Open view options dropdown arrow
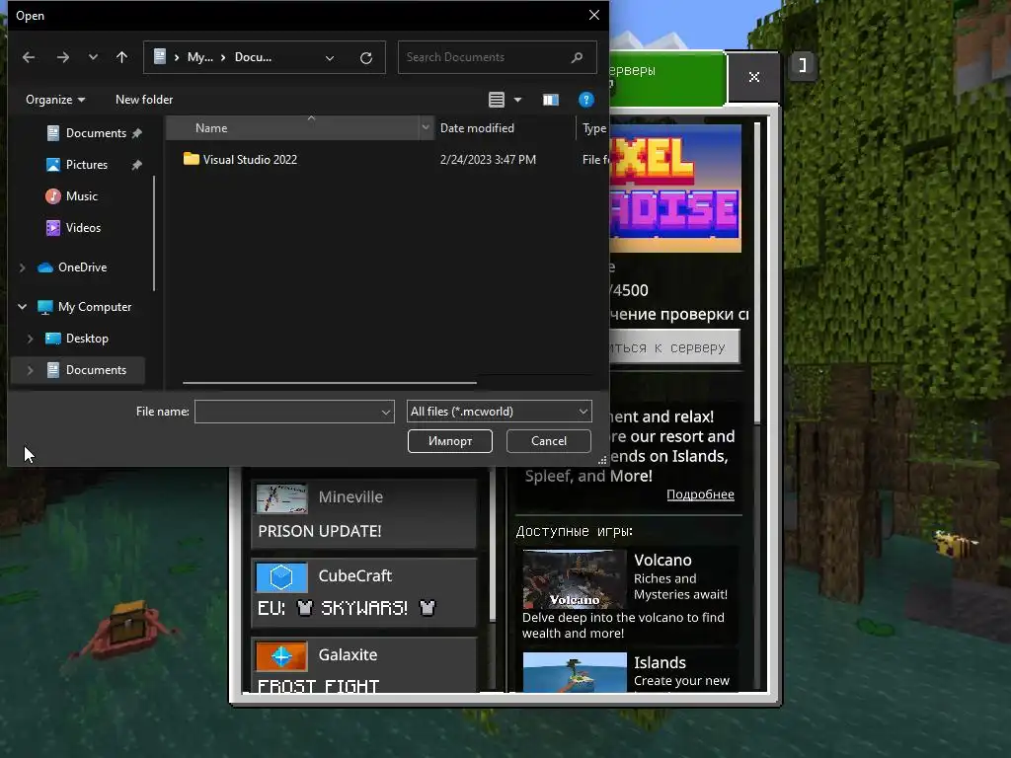This screenshot has width=1011, height=758. [x=517, y=100]
